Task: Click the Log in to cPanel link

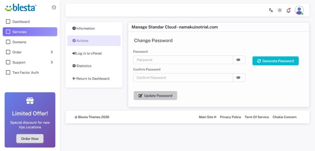Action: click(x=89, y=53)
